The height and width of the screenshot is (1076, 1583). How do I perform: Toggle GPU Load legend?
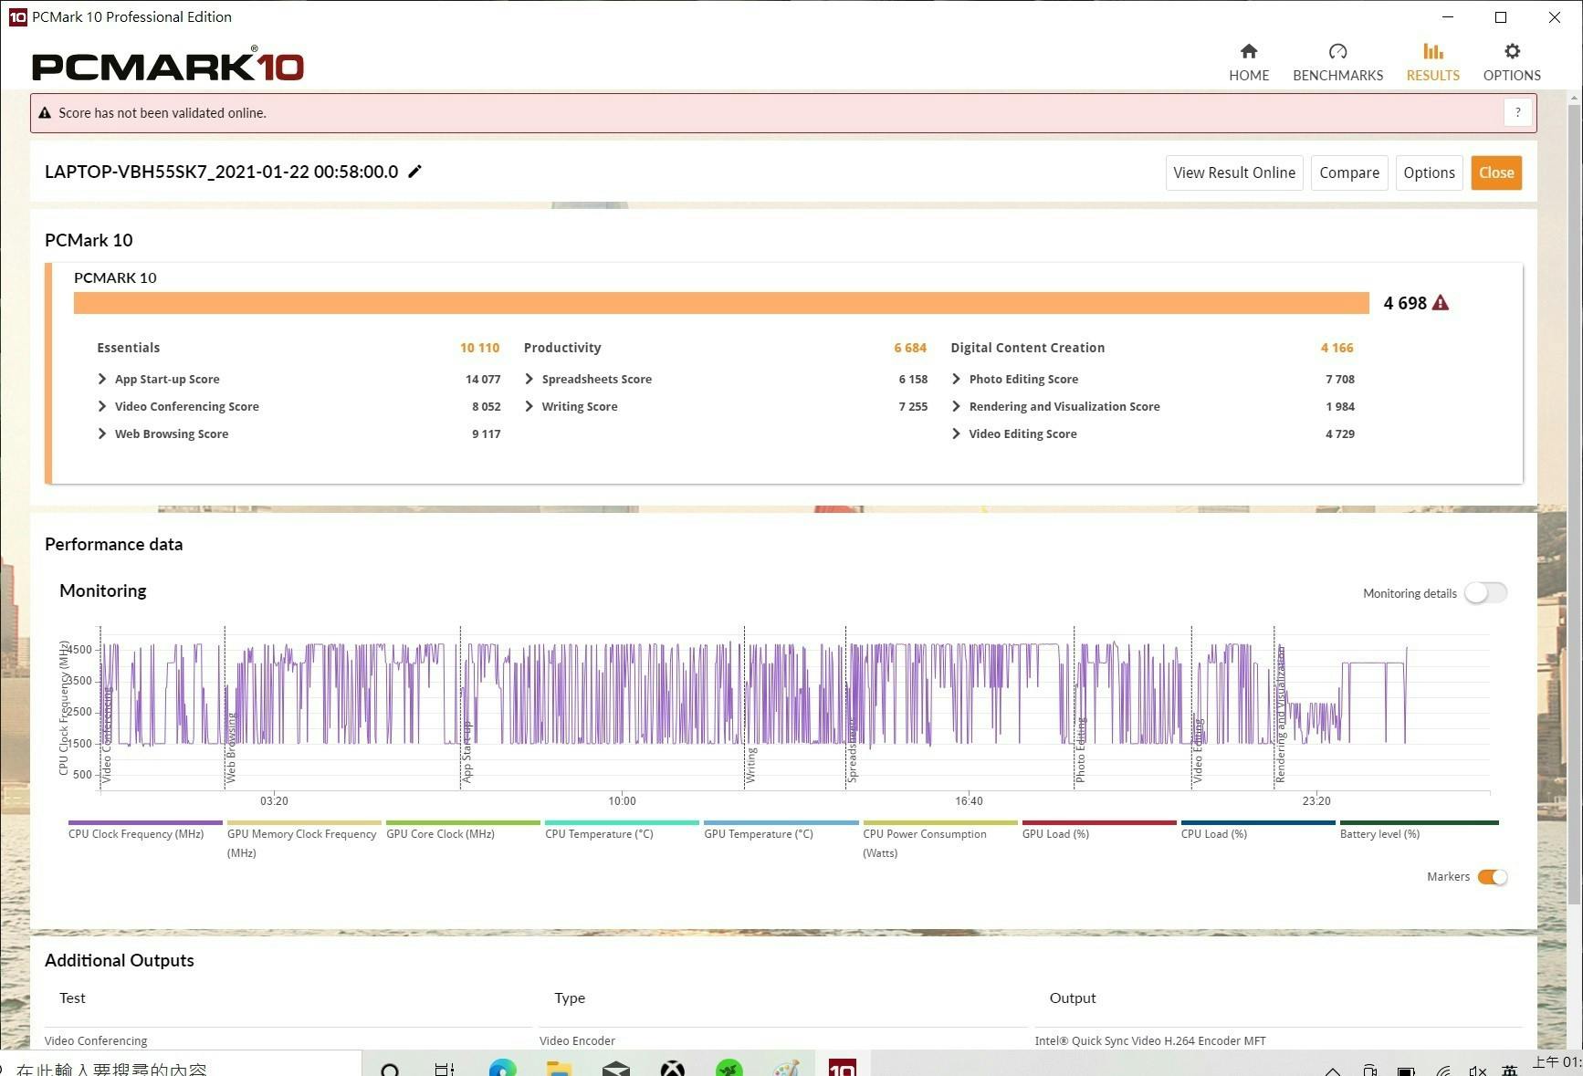[1098, 830]
